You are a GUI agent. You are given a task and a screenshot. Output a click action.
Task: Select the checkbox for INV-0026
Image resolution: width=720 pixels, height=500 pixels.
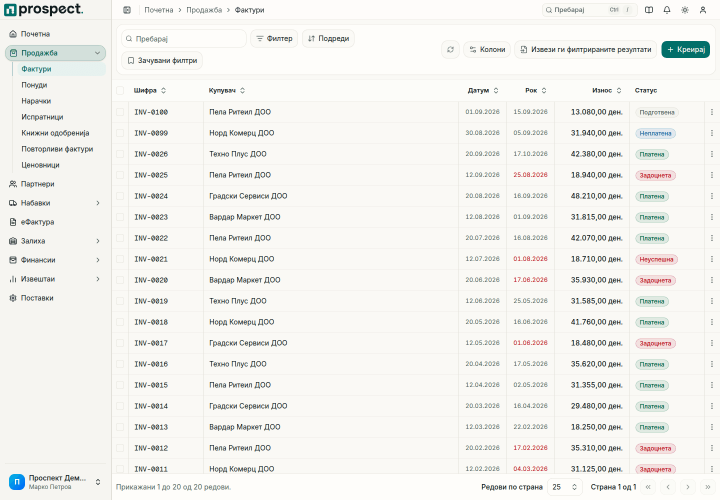tap(120, 154)
